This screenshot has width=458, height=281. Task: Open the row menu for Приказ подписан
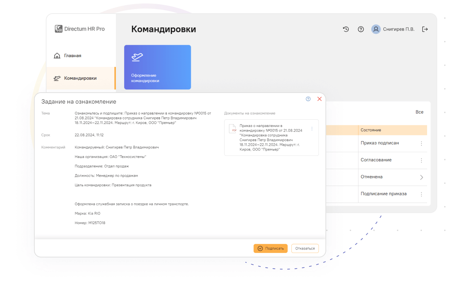tap(422, 143)
